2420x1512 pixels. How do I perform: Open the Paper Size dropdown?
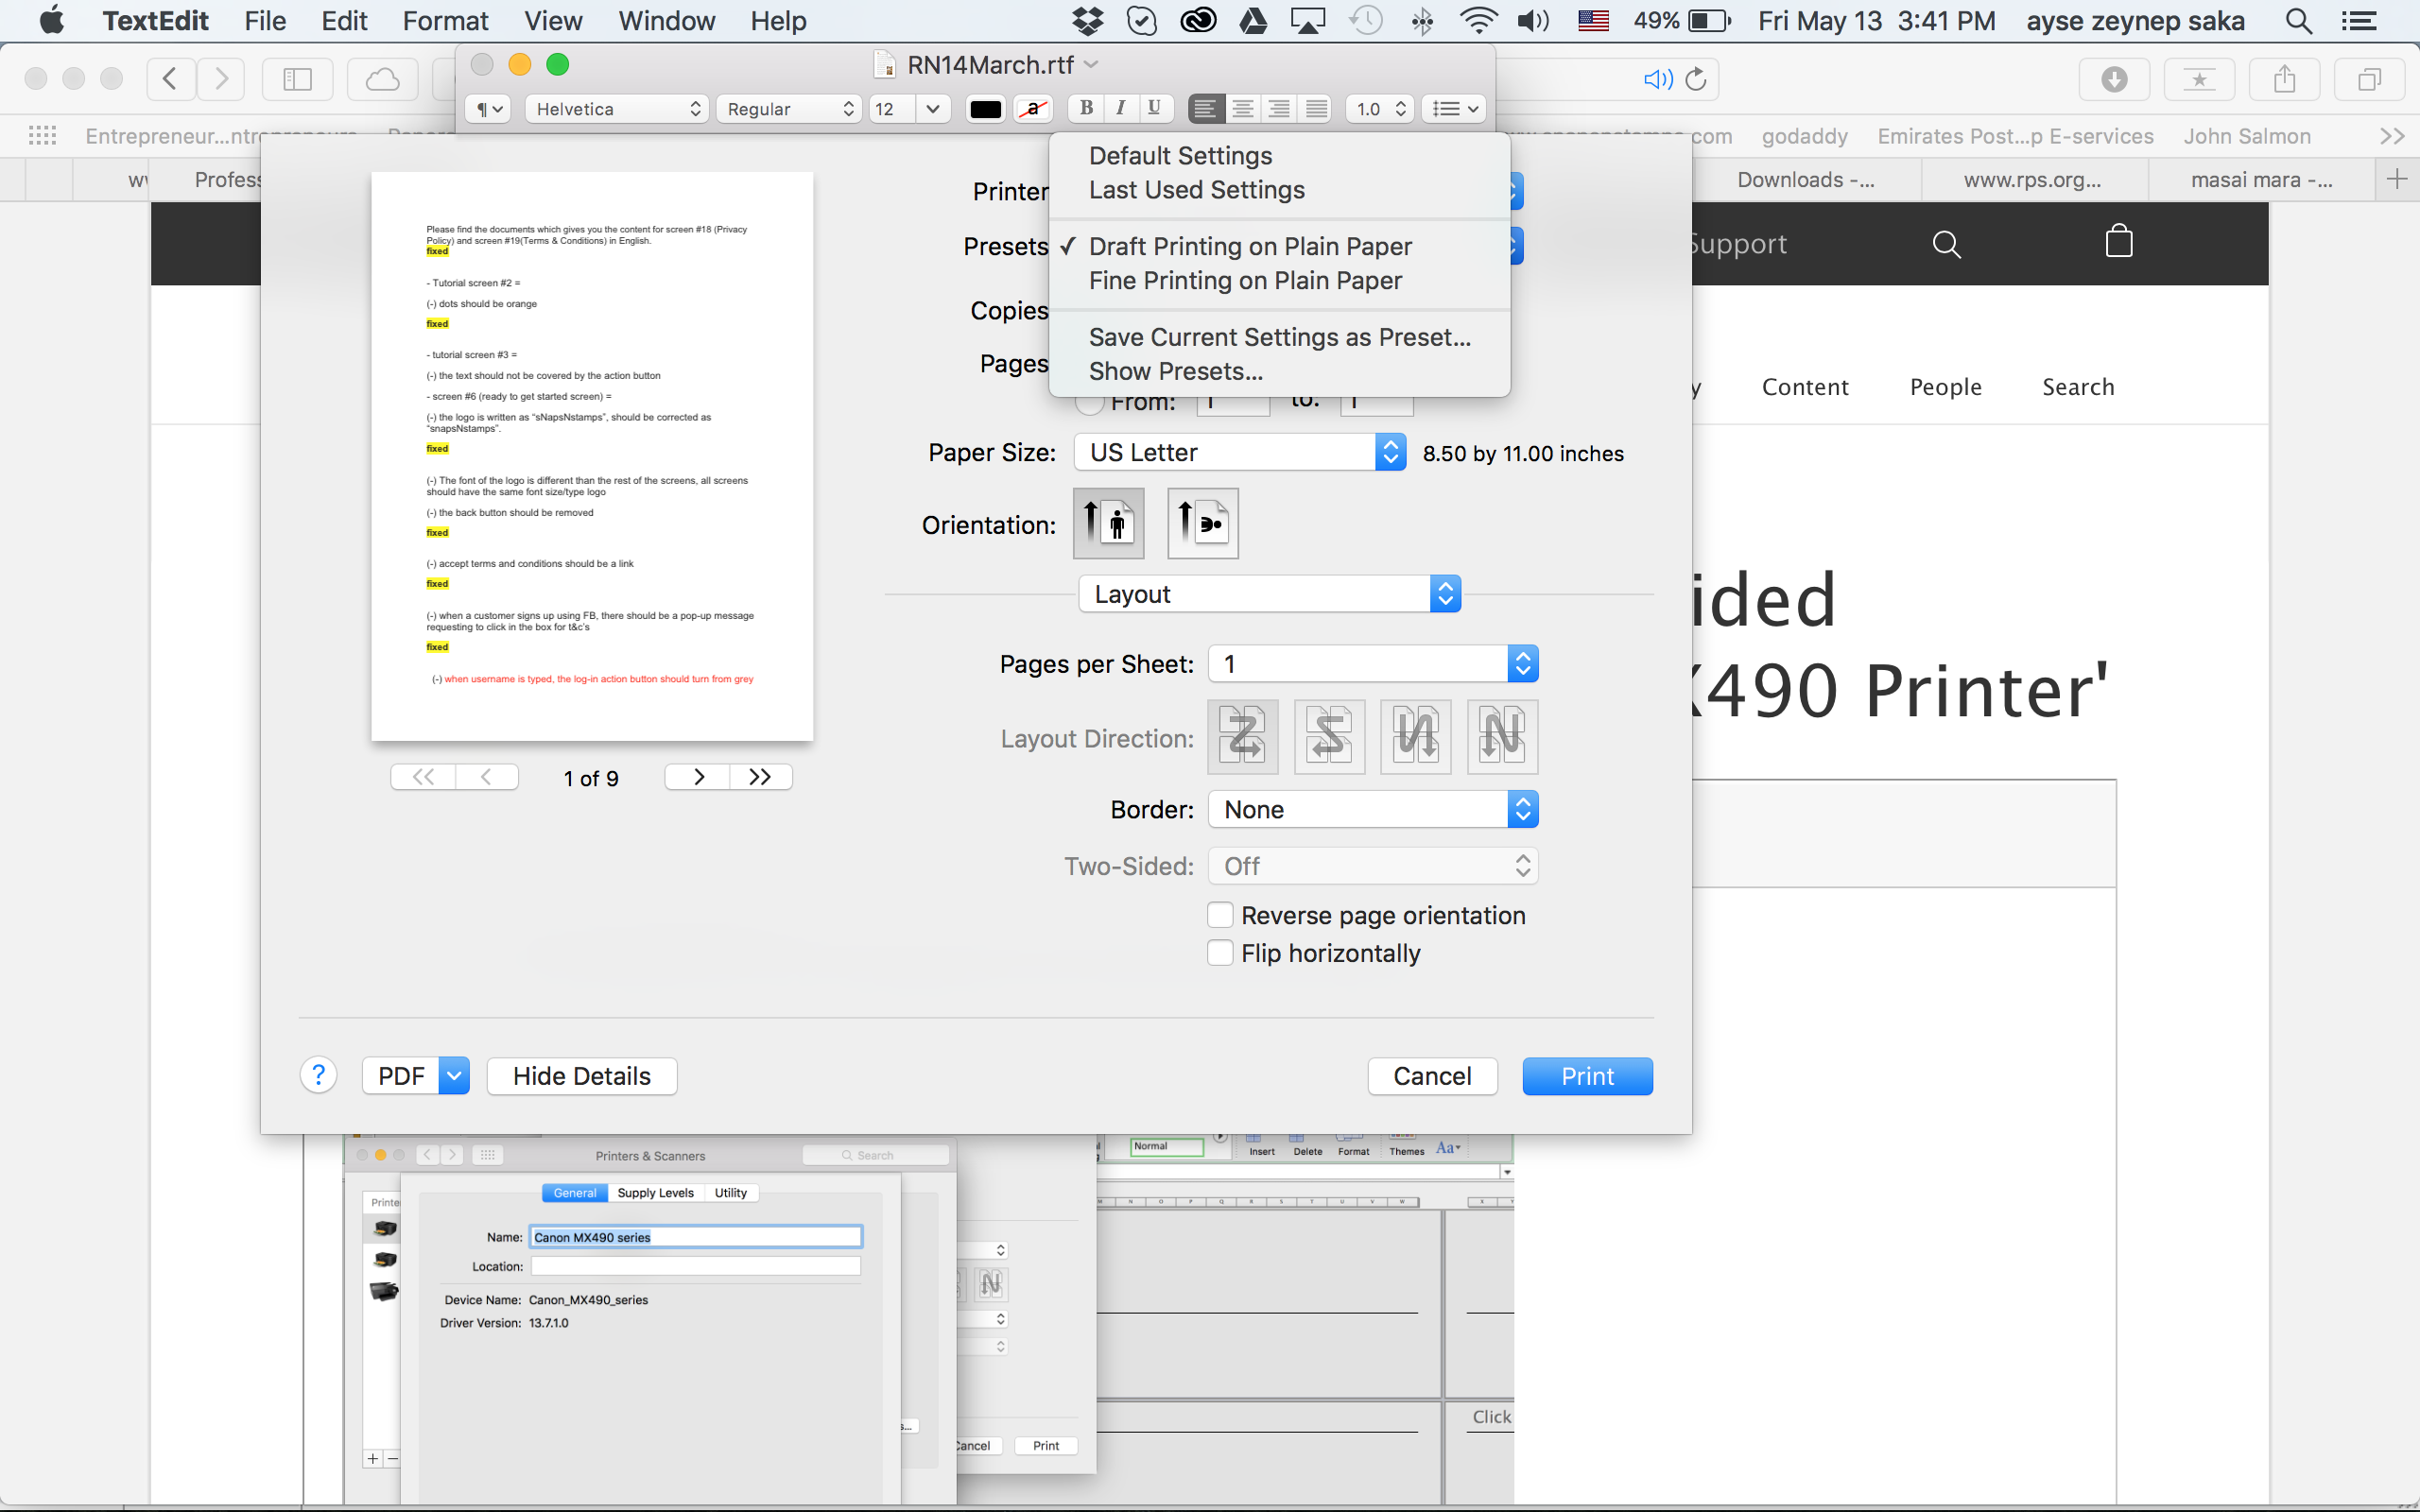pyautogui.click(x=1240, y=453)
